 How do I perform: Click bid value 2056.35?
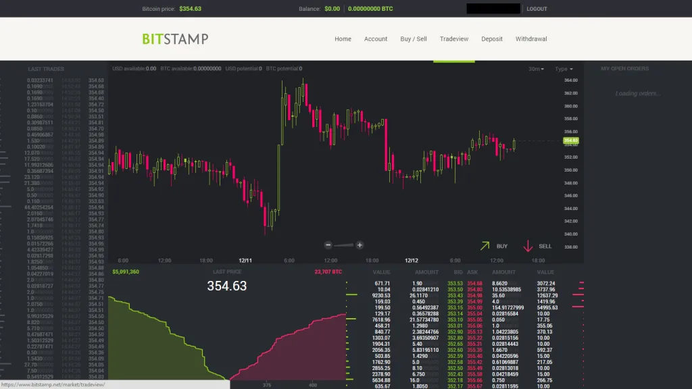pyautogui.click(x=381, y=351)
